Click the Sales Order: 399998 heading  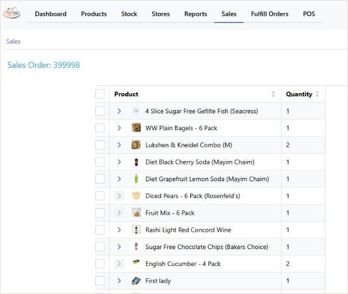(x=44, y=65)
